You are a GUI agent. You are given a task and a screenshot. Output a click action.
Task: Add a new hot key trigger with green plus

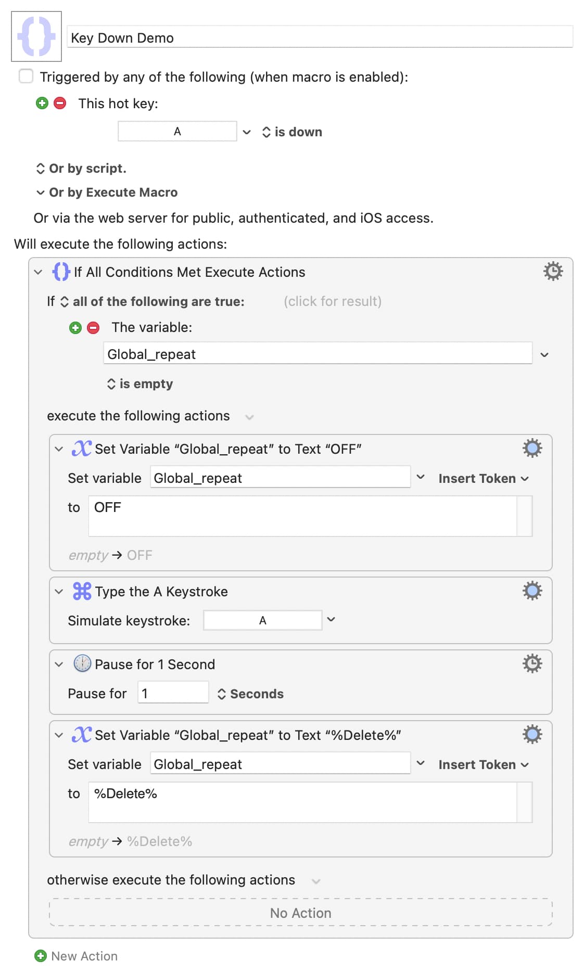[42, 103]
